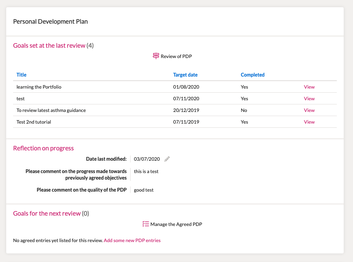Open Manage the Agreed PDP link
The height and width of the screenshot is (262, 353).
tap(176, 224)
